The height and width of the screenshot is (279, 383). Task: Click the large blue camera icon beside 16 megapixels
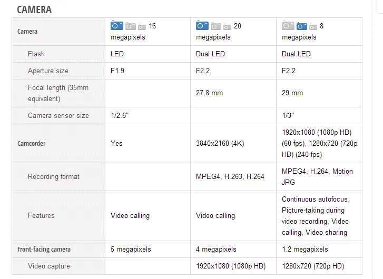[x=117, y=25]
